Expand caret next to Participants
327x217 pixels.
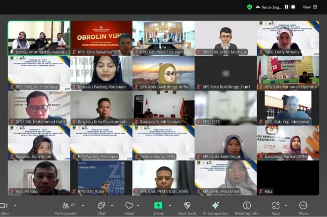pyautogui.click(x=83, y=205)
